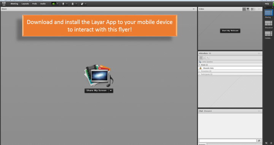Open the status options dropdown arrow
This screenshot has height=145, width=274.
tap(86, 4)
